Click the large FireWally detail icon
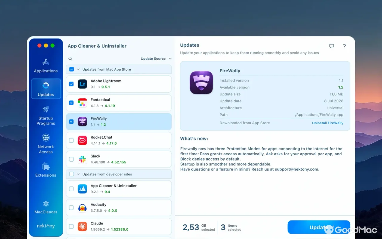 (x=201, y=82)
